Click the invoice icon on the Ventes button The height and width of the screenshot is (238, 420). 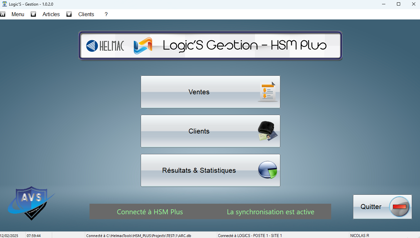pyautogui.click(x=267, y=92)
